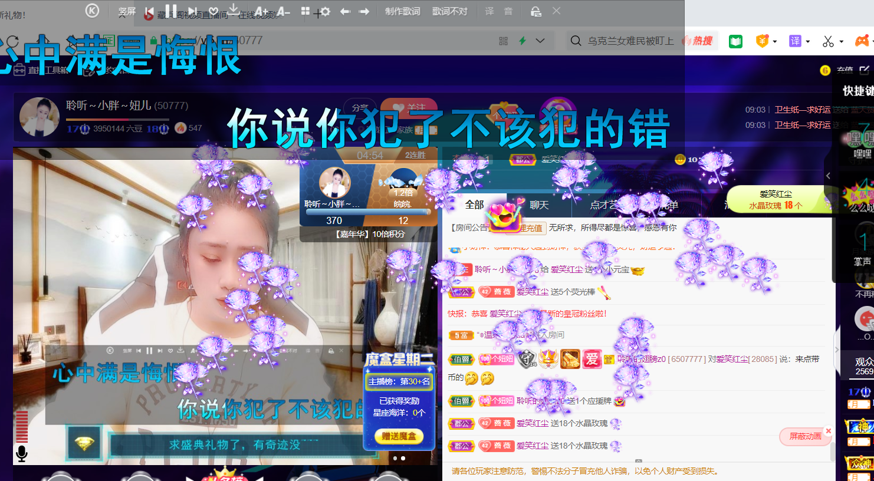This screenshot has height=481, width=874.
Task: Select the 全部 chat tab
Action: 474,205
